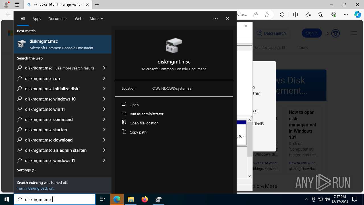Open Edge Settings and more menu
Image resolution: width=364 pixels, height=205 pixels.
click(346, 15)
